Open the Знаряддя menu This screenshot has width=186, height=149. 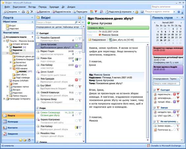click(54, 7)
